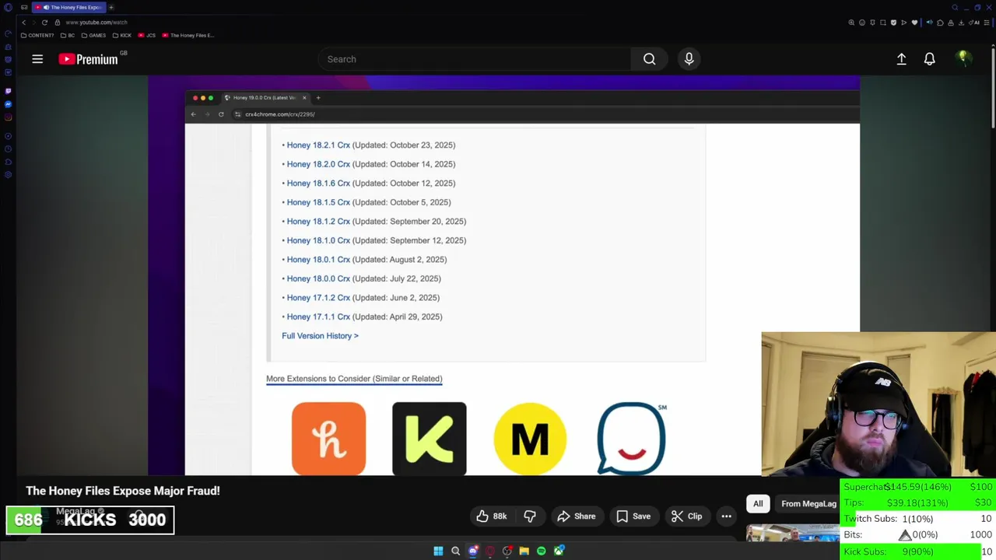Click Full Version History in the video

pos(320,336)
